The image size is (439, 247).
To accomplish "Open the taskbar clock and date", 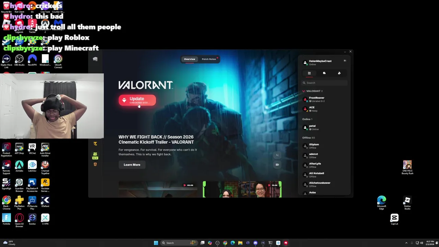I will click(x=430, y=243).
